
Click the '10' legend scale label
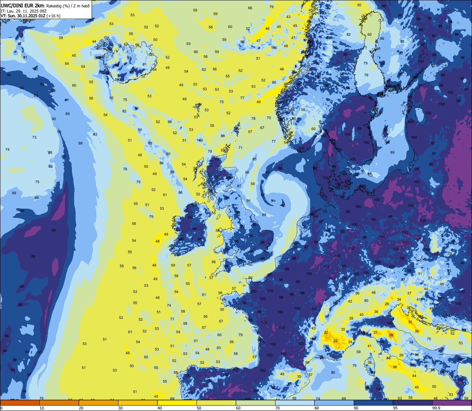coord(42,408)
